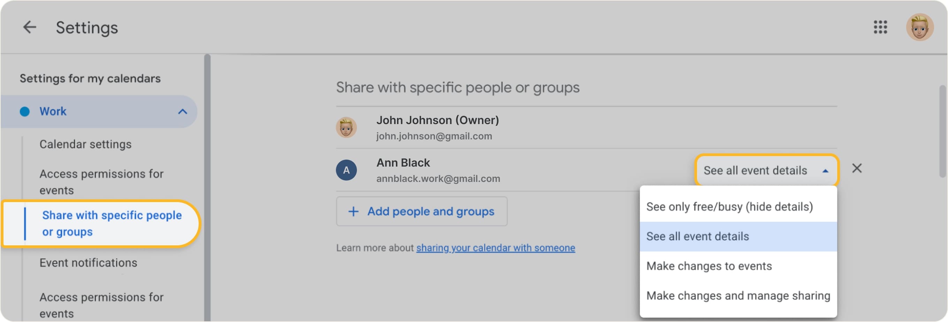Open the account profile avatar
Screen dimensions: 948x322
[919, 27]
